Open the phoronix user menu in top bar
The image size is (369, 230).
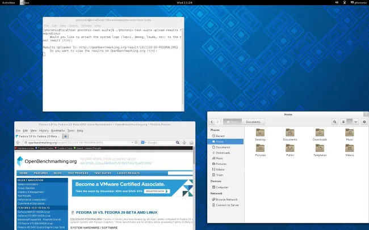point(359,3)
